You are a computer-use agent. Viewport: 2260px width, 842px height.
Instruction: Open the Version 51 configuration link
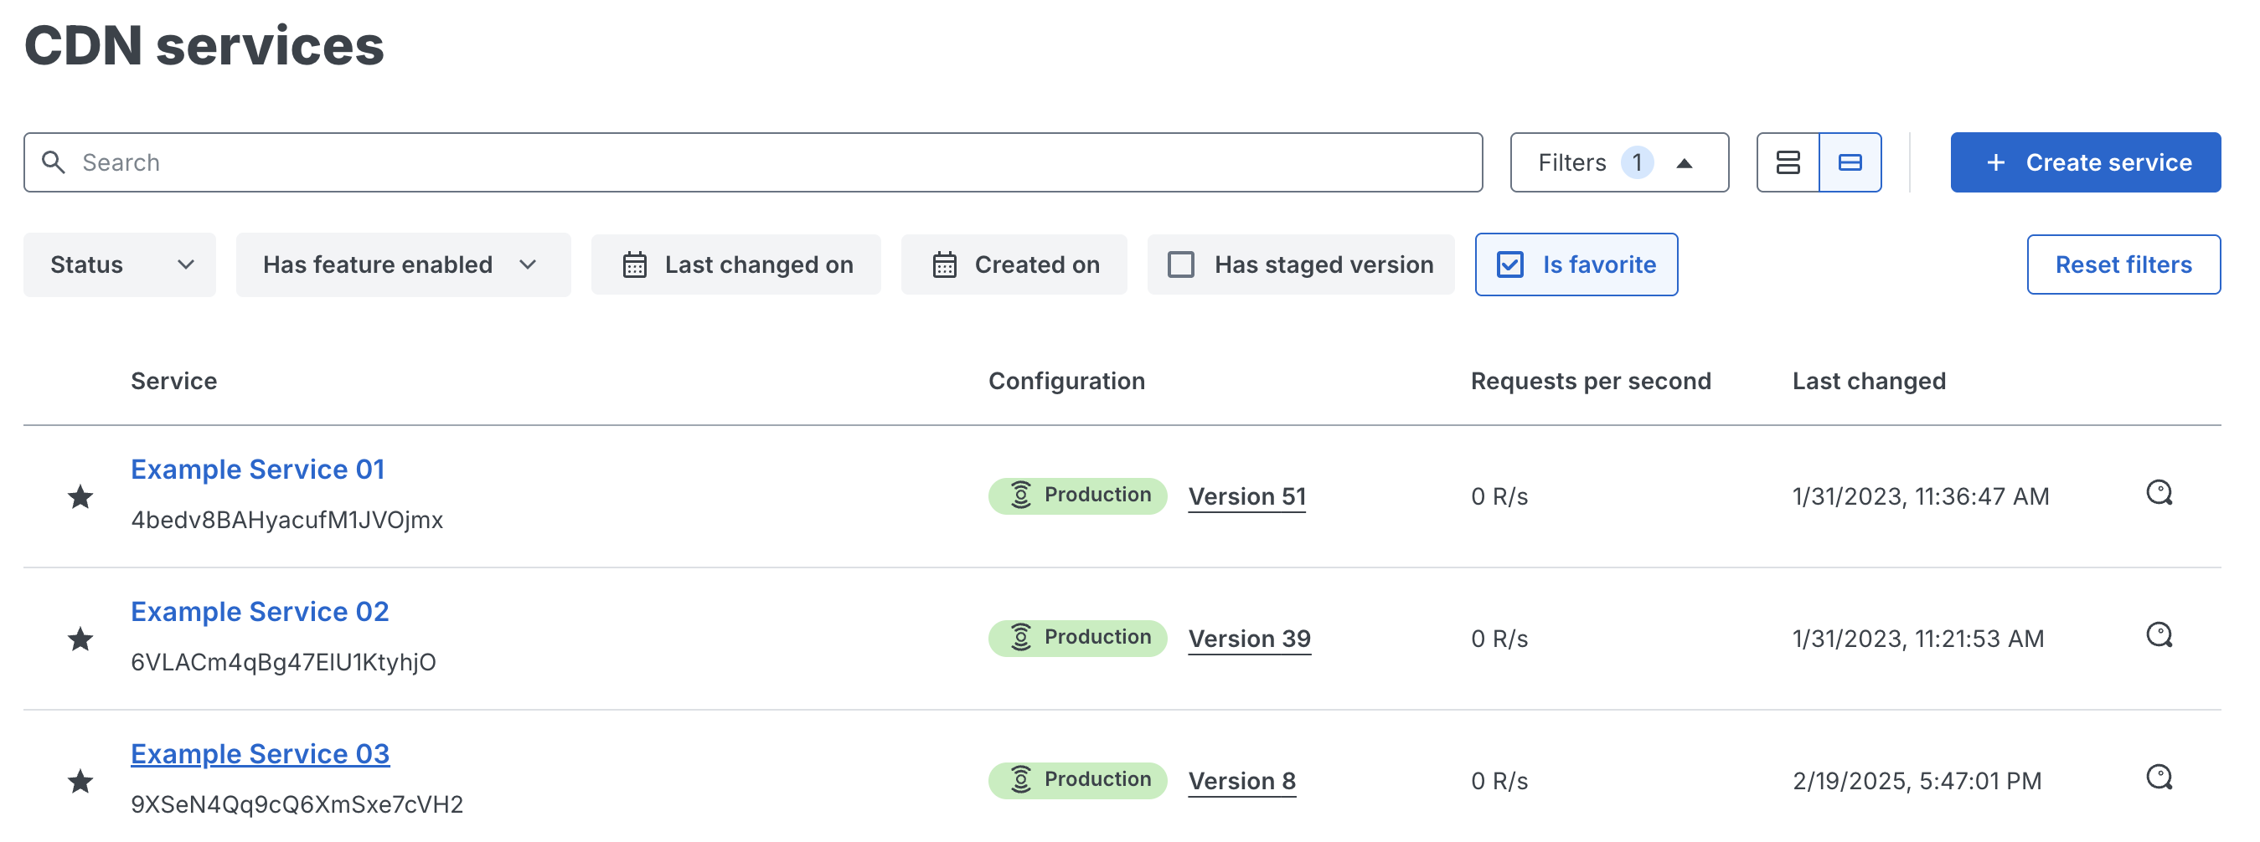1246,496
